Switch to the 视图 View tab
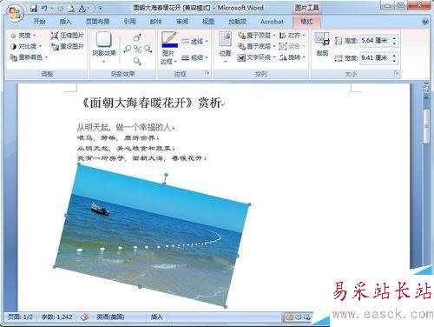 [x=208, y=22]
